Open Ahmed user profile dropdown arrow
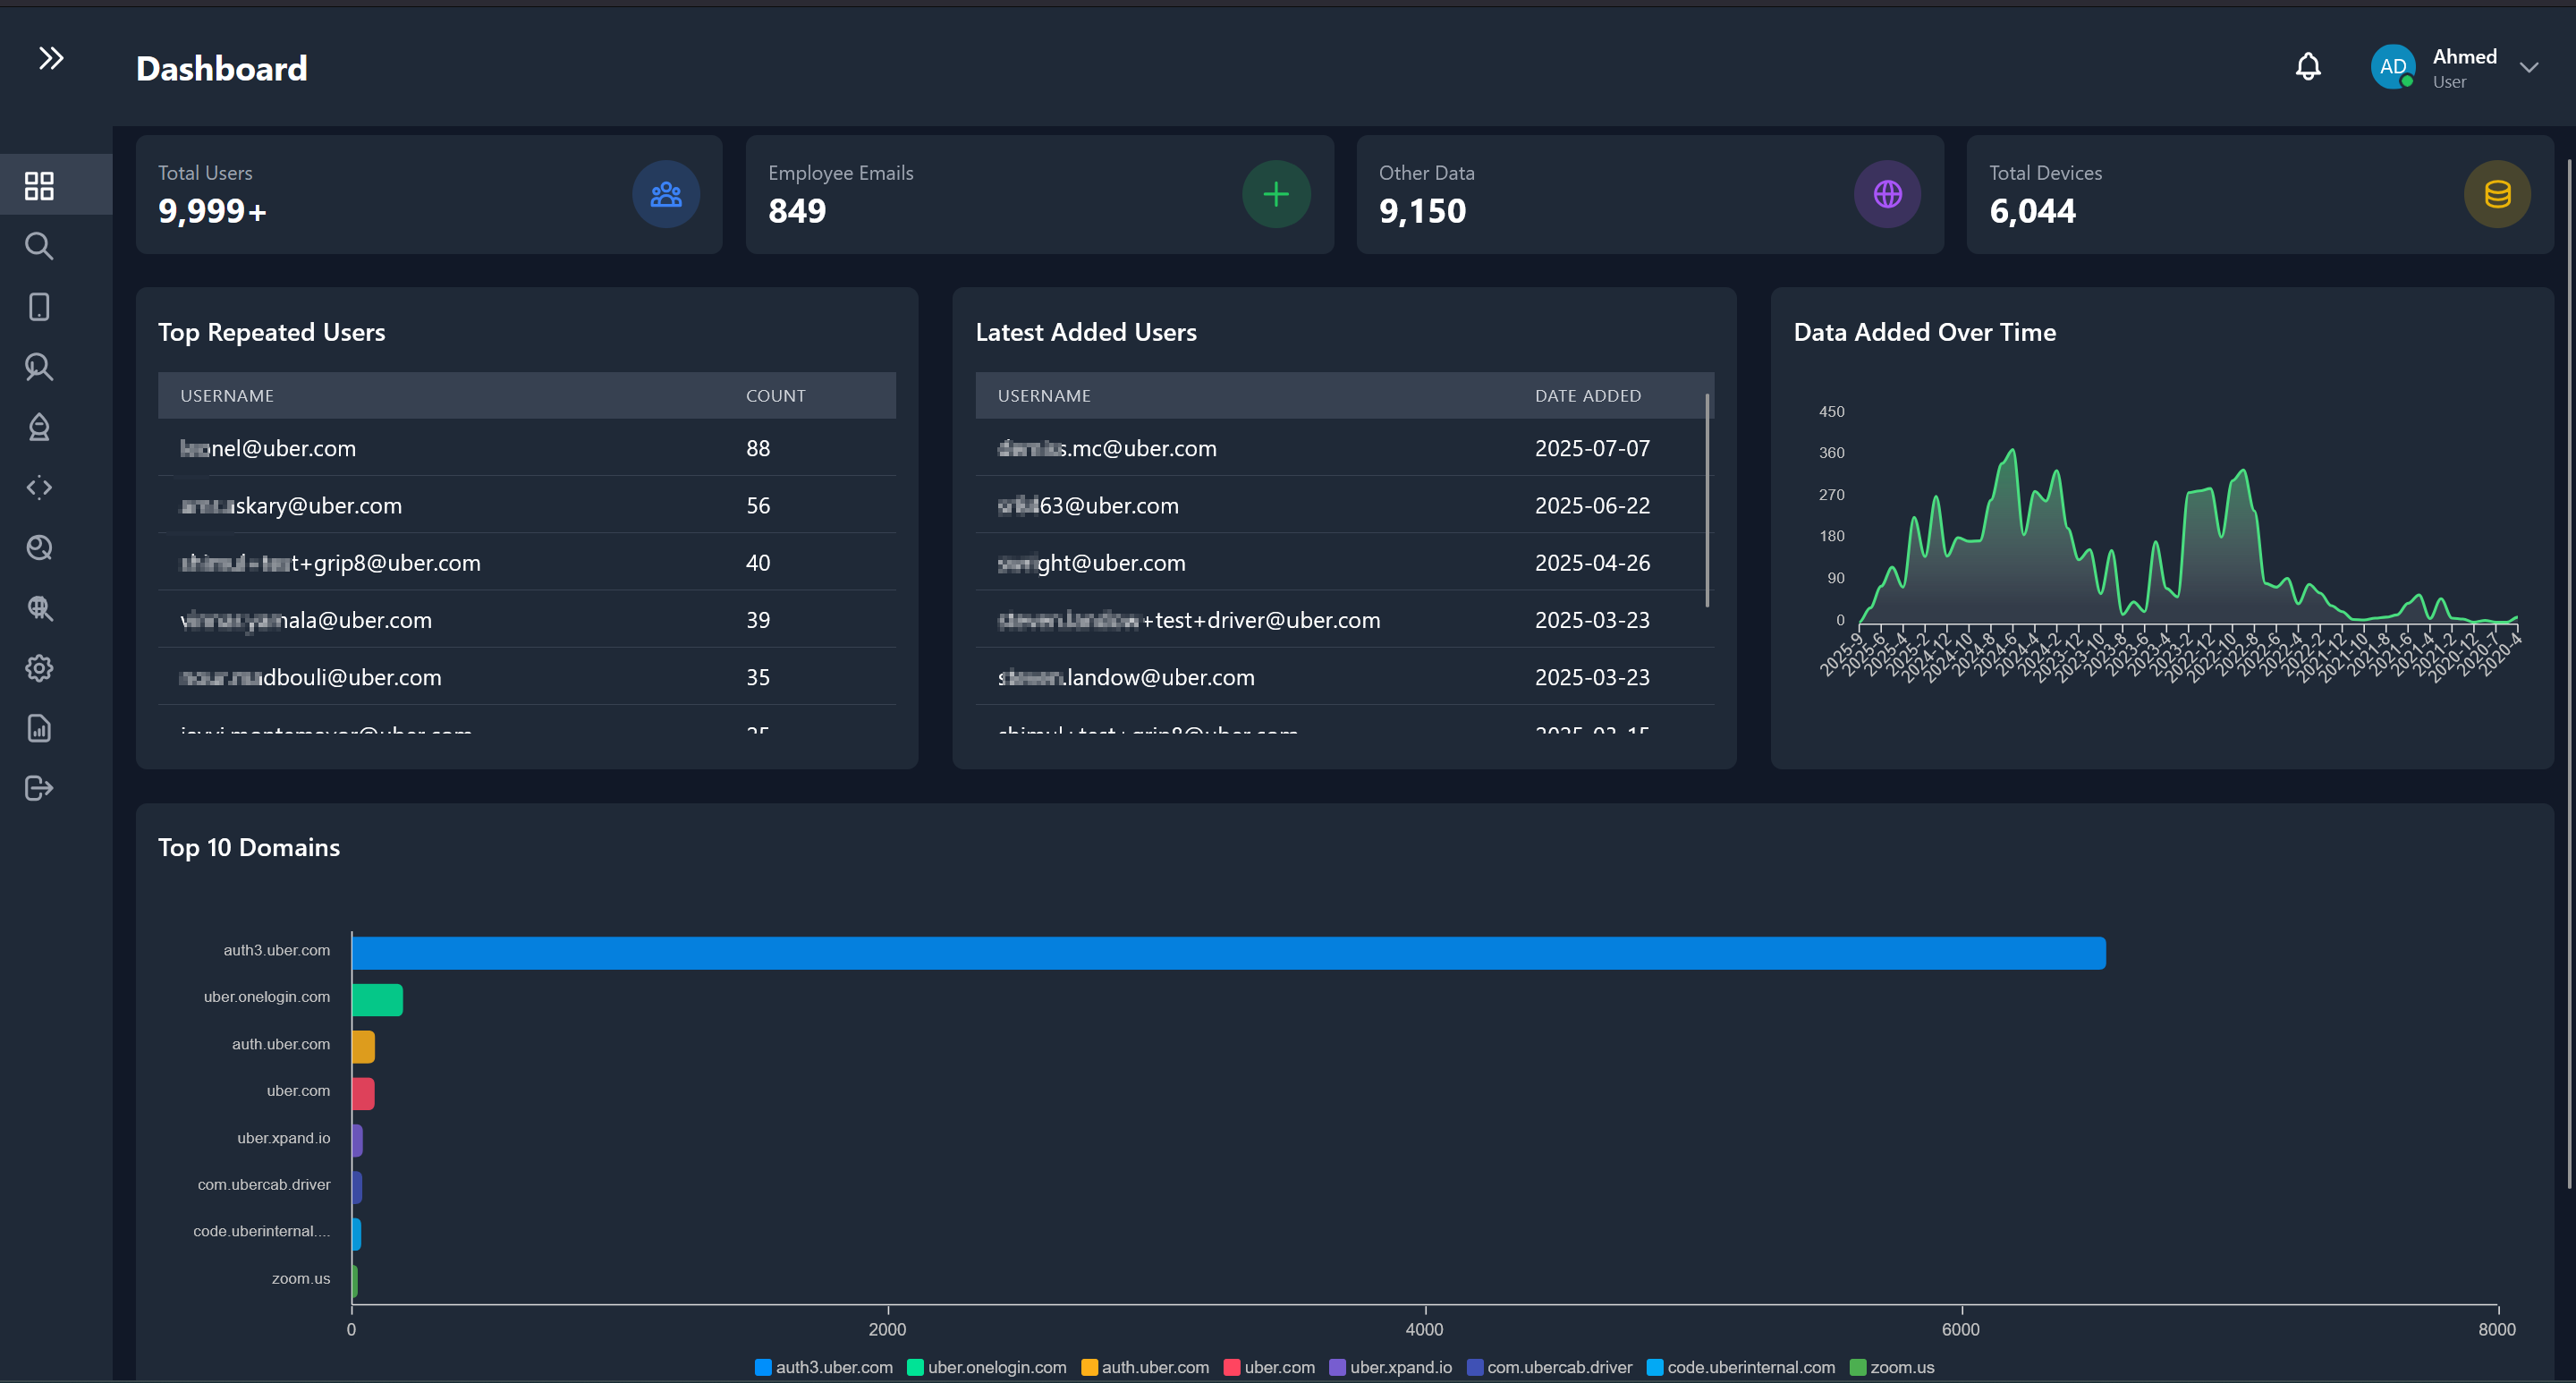Image resolution: width=2576 pixels, height=1383 pixels. 2529,68
